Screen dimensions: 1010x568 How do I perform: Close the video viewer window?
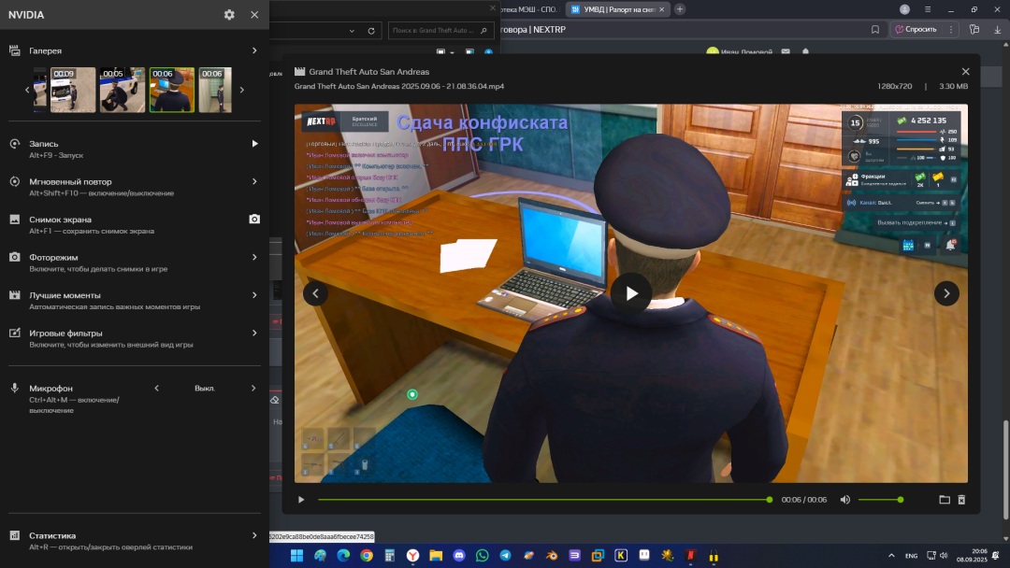(x=965, y=71)
